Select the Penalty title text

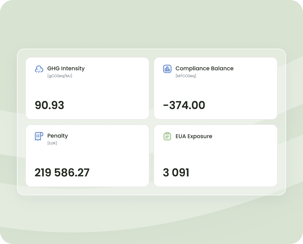click(x=58, y=136)
